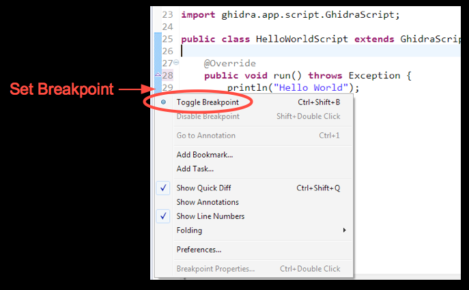Collapse the fold marker on line 27
The image size is (469, 290).
pos(177,63)
